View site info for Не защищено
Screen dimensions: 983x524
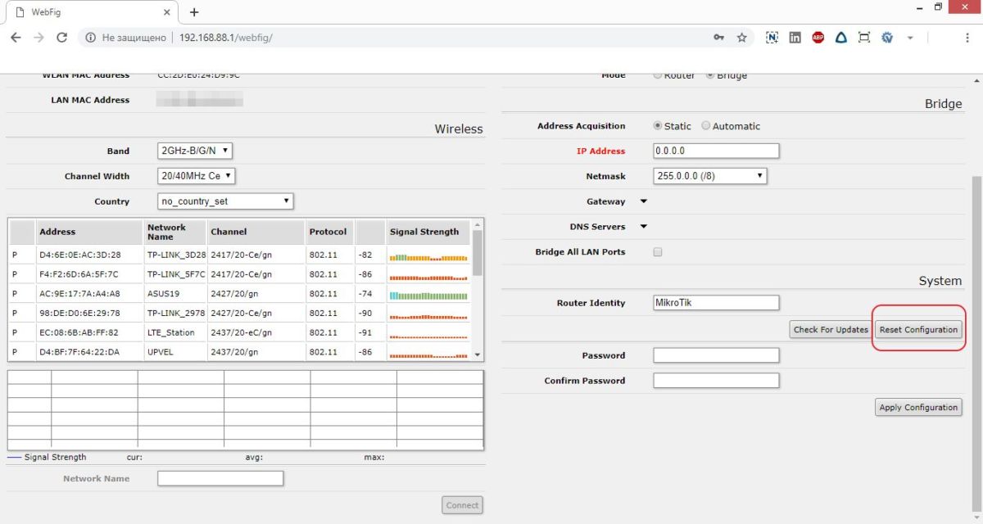point(126,38)
